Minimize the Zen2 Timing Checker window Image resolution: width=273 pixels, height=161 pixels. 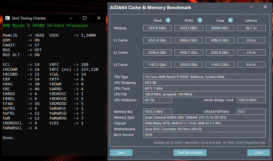(x=71, y=18)
